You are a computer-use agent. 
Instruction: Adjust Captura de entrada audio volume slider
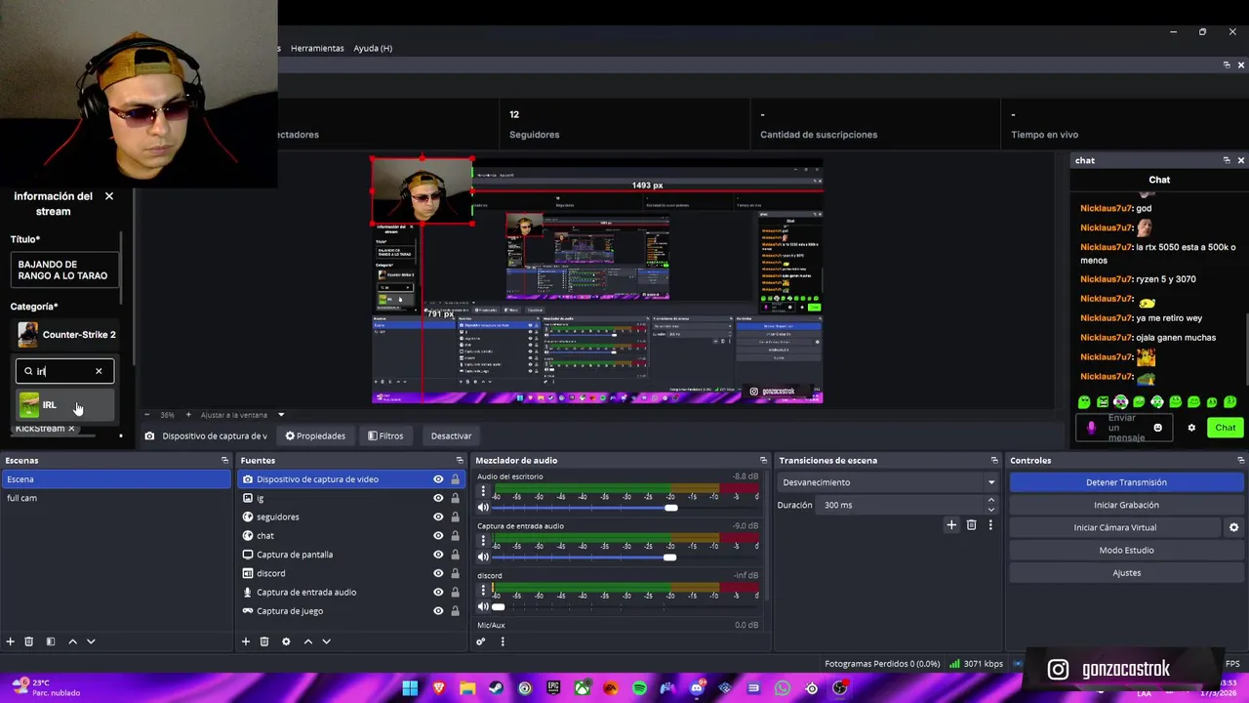(x=668, y=557)
